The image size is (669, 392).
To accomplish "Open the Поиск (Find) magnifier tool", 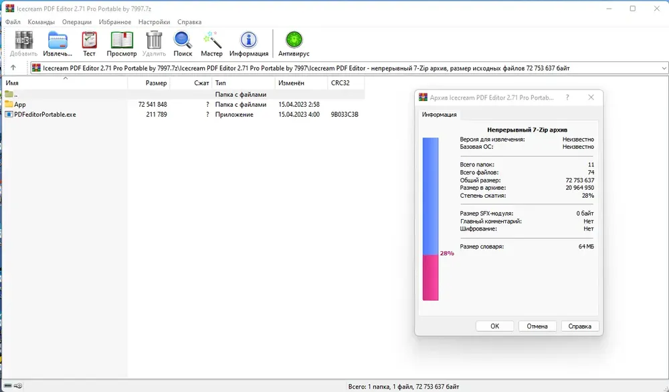I will pos(183,41).
